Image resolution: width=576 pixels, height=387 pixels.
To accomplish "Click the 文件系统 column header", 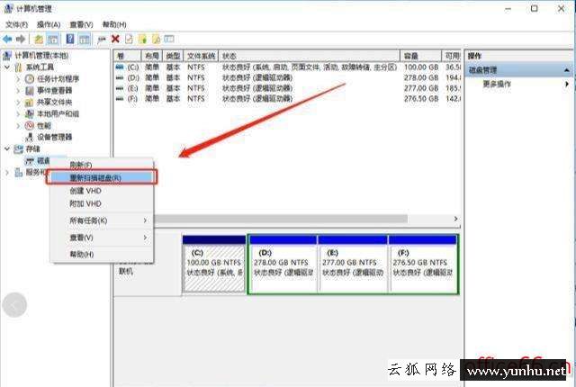I will 201,56.
